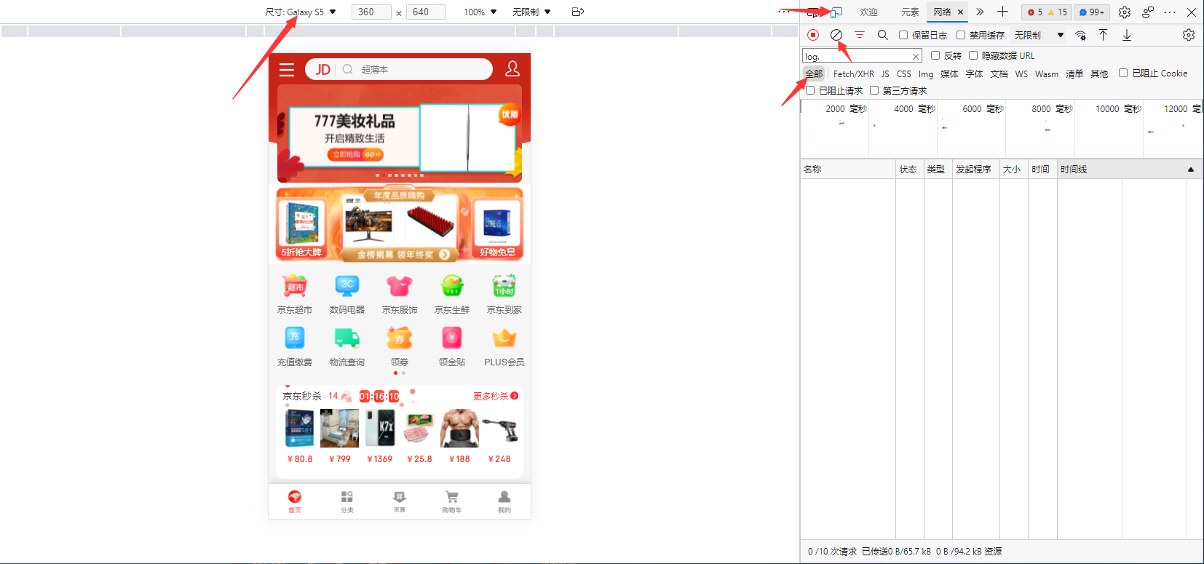Filter by Fetch/XHR type
Viewport: 1204px width, 564px height.
pyautogui.click(x=854, y=74)
